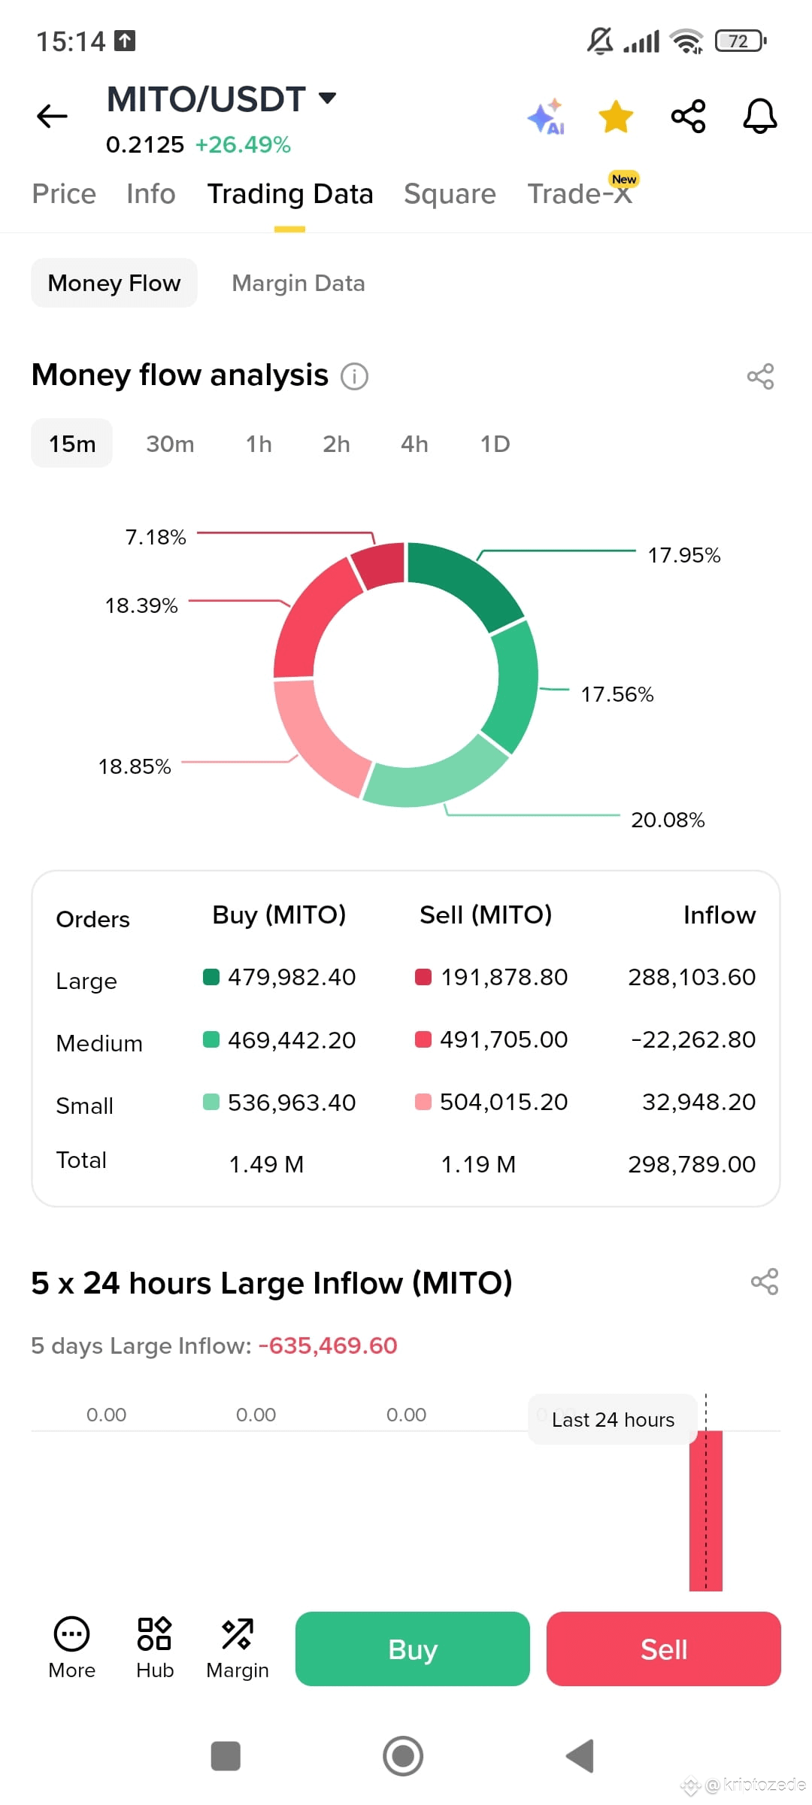Screen dimensions: 812x1805
Task: Tap Android home circle button
Action: click(403, 1756)
